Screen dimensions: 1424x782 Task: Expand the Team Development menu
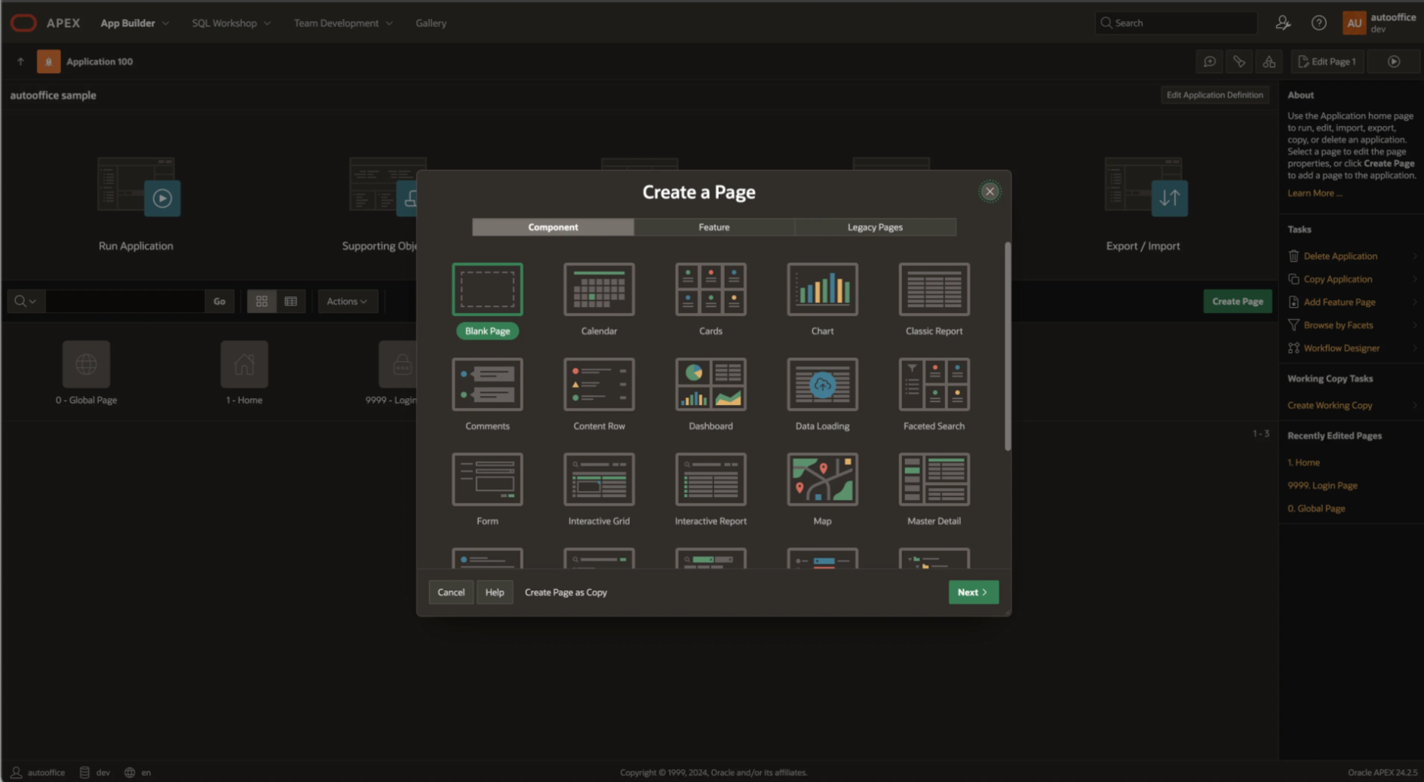pos(343,23)
